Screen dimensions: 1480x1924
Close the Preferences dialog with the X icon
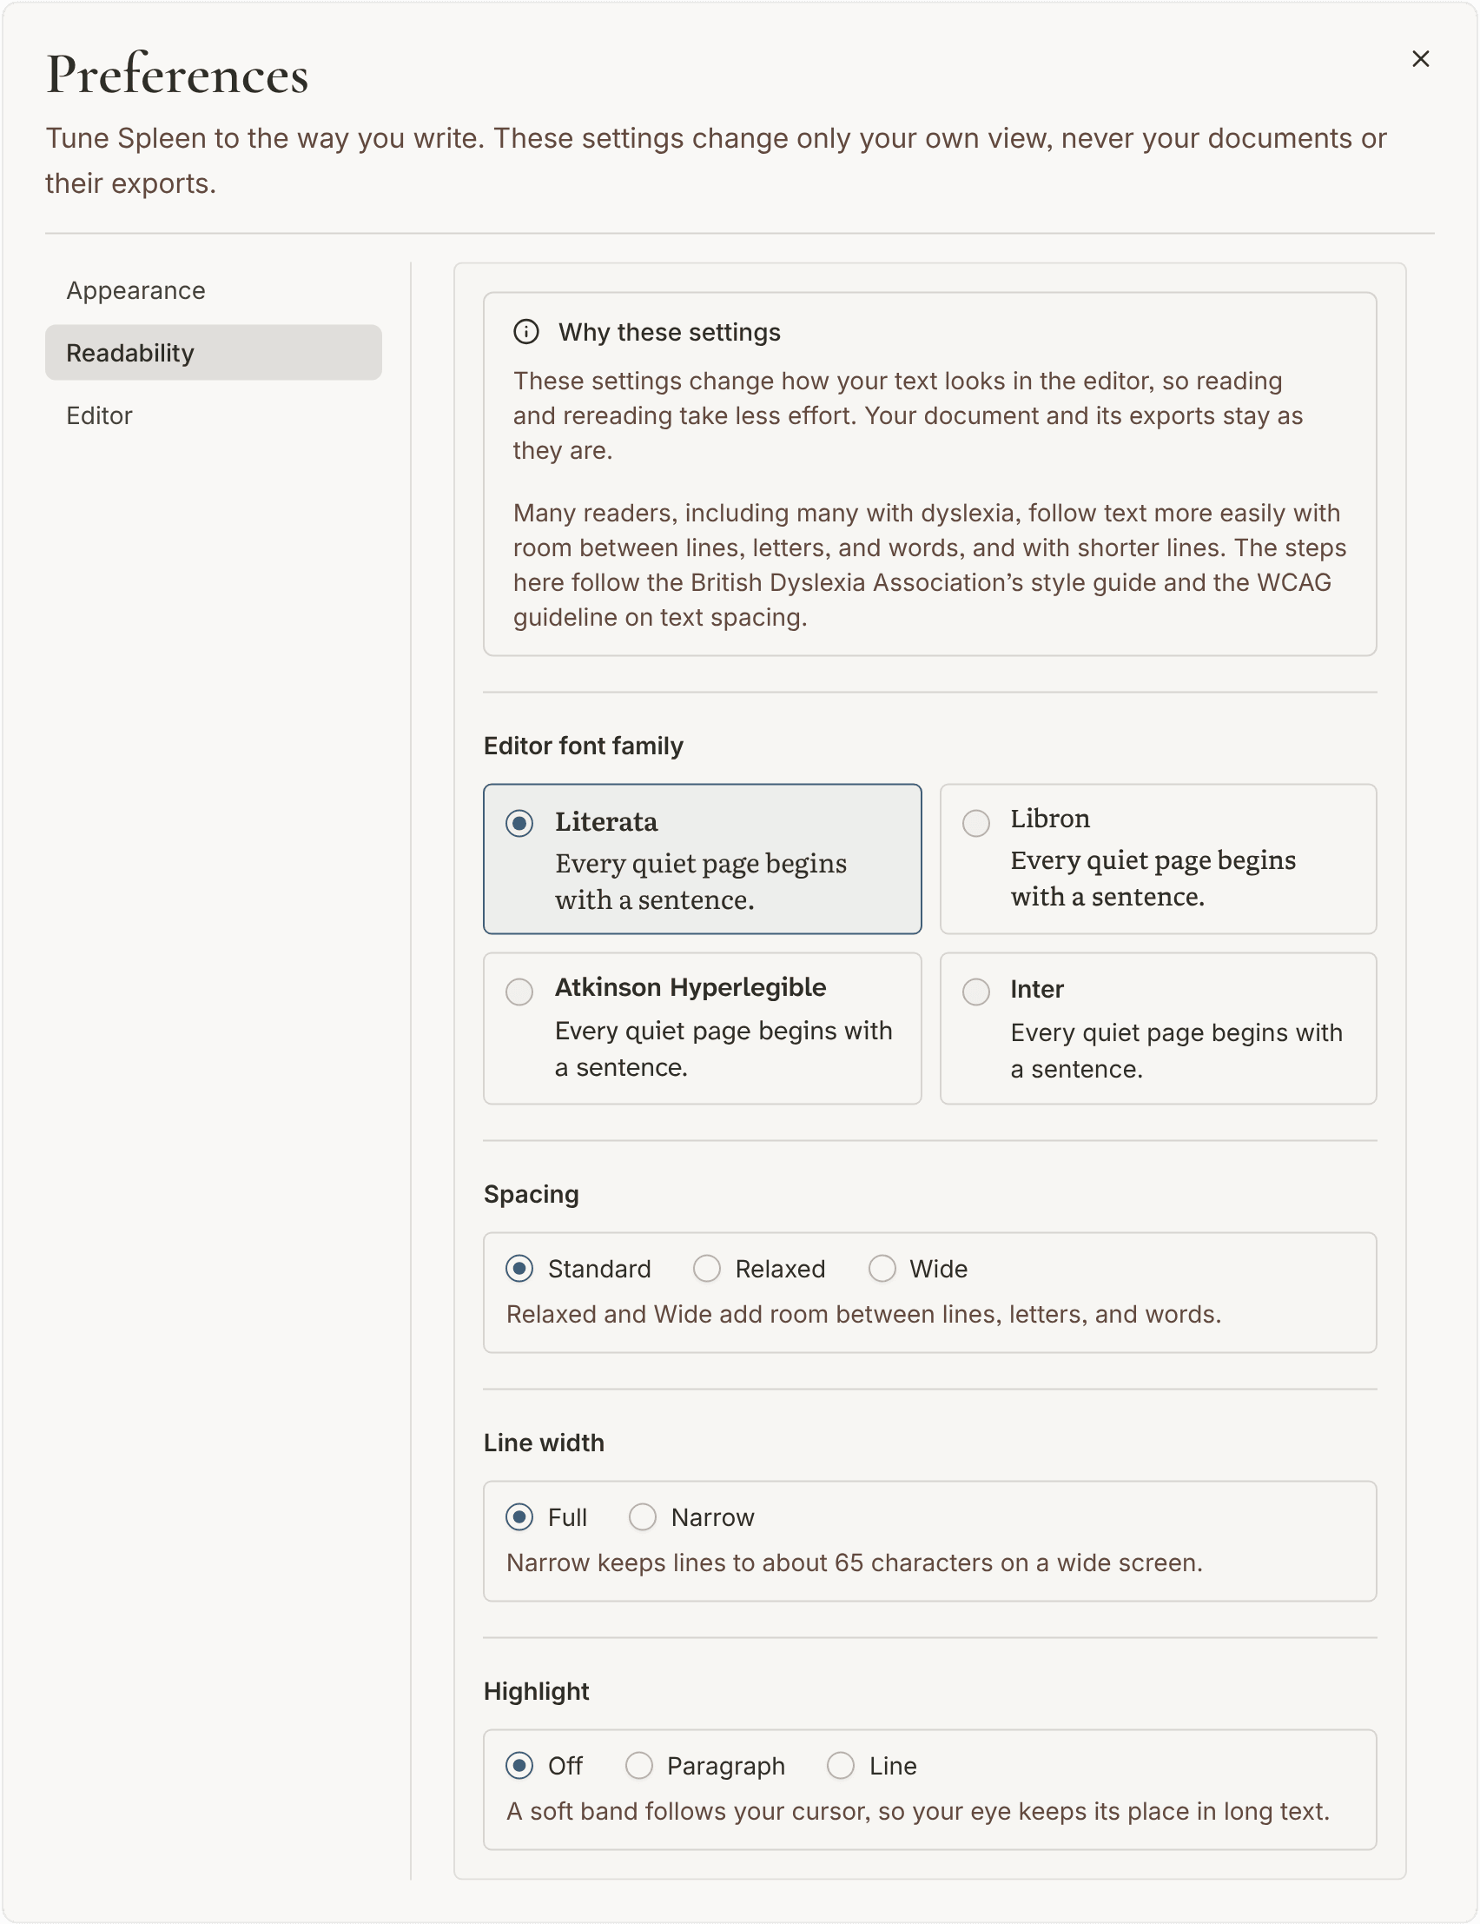tap(1420, 58)
